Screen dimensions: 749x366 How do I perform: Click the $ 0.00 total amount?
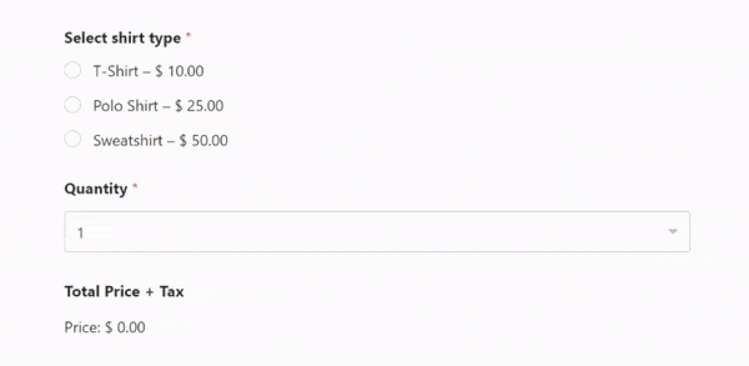tap(126, 328)
